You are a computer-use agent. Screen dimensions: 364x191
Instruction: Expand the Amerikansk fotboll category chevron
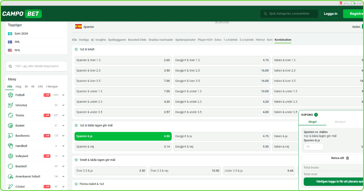[x=63, y=176]
